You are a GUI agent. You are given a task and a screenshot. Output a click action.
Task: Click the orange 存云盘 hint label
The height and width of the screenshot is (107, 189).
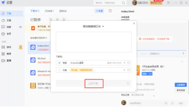[x=81, y=70]
